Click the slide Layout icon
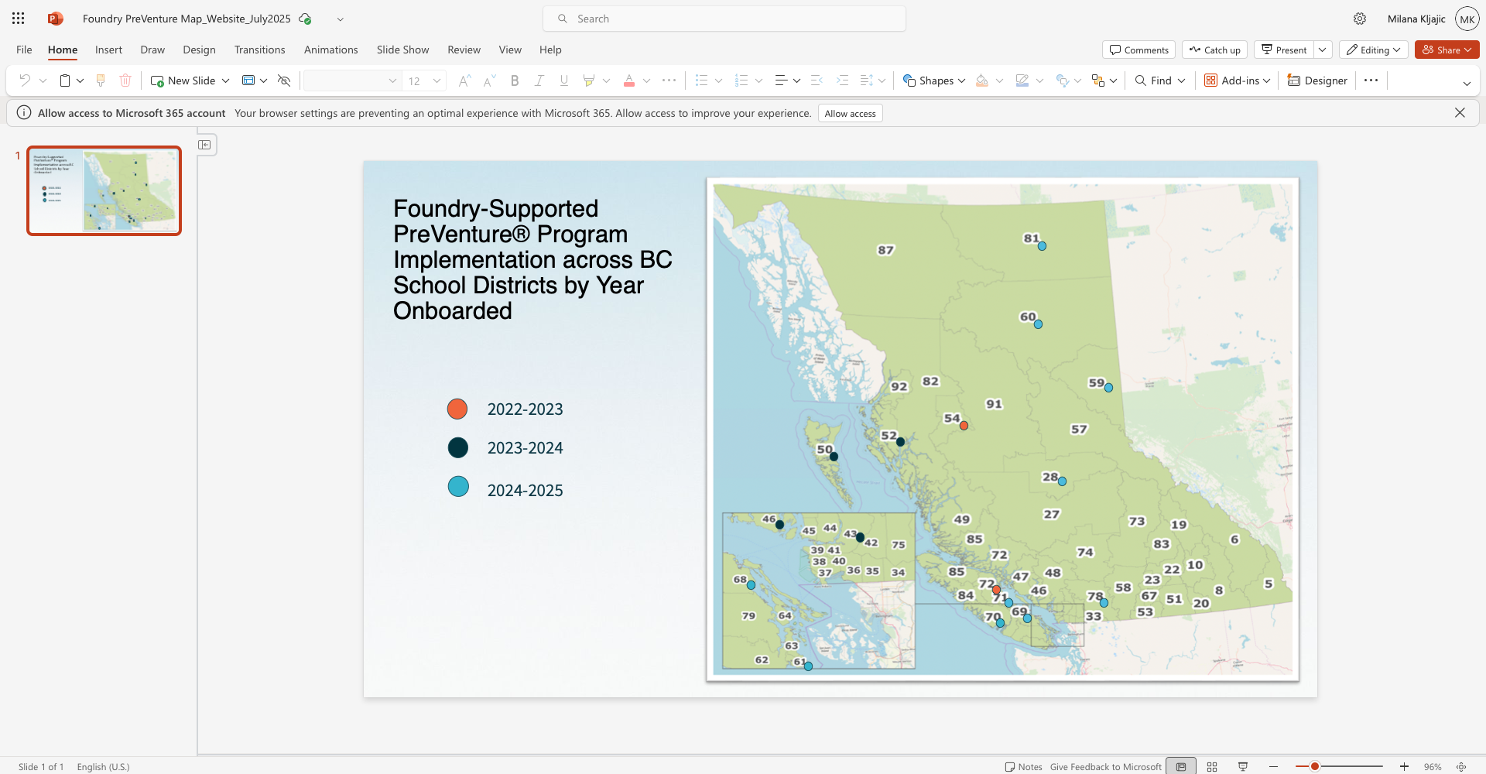 (x=248, y=80)
